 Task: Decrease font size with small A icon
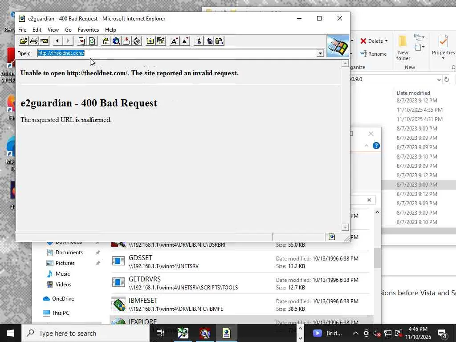pos(185,41)
